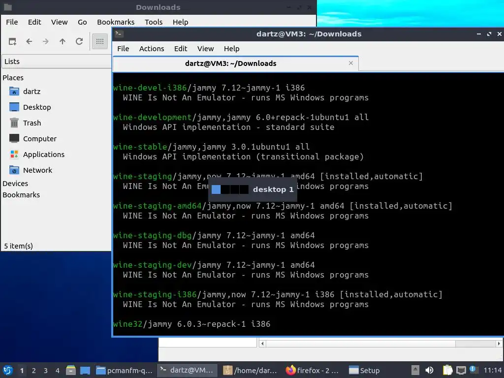Open dartz home folder in Places

(32, 92)
